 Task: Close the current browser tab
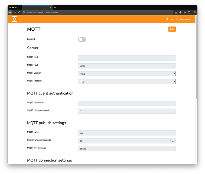tap(50, 8)
